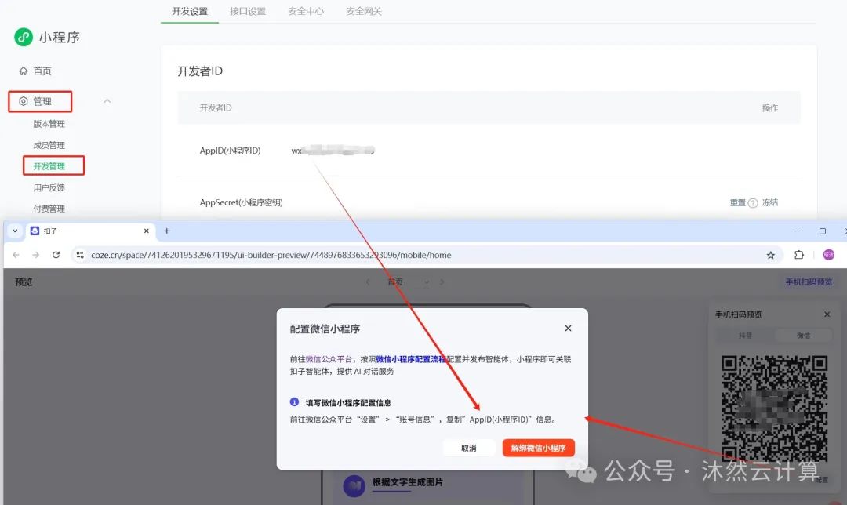Viewport: 847px width, 505px height.
Task: Switch to the 开发设置 tab
Action: click(190, 11)
